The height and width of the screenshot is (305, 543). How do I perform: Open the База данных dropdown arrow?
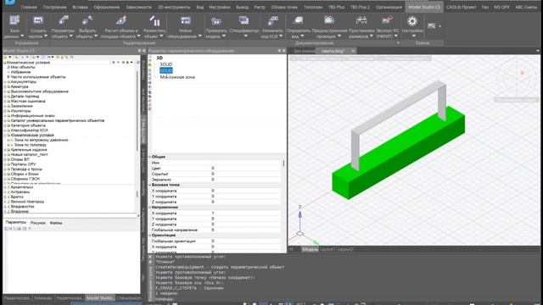click(22, 36)
